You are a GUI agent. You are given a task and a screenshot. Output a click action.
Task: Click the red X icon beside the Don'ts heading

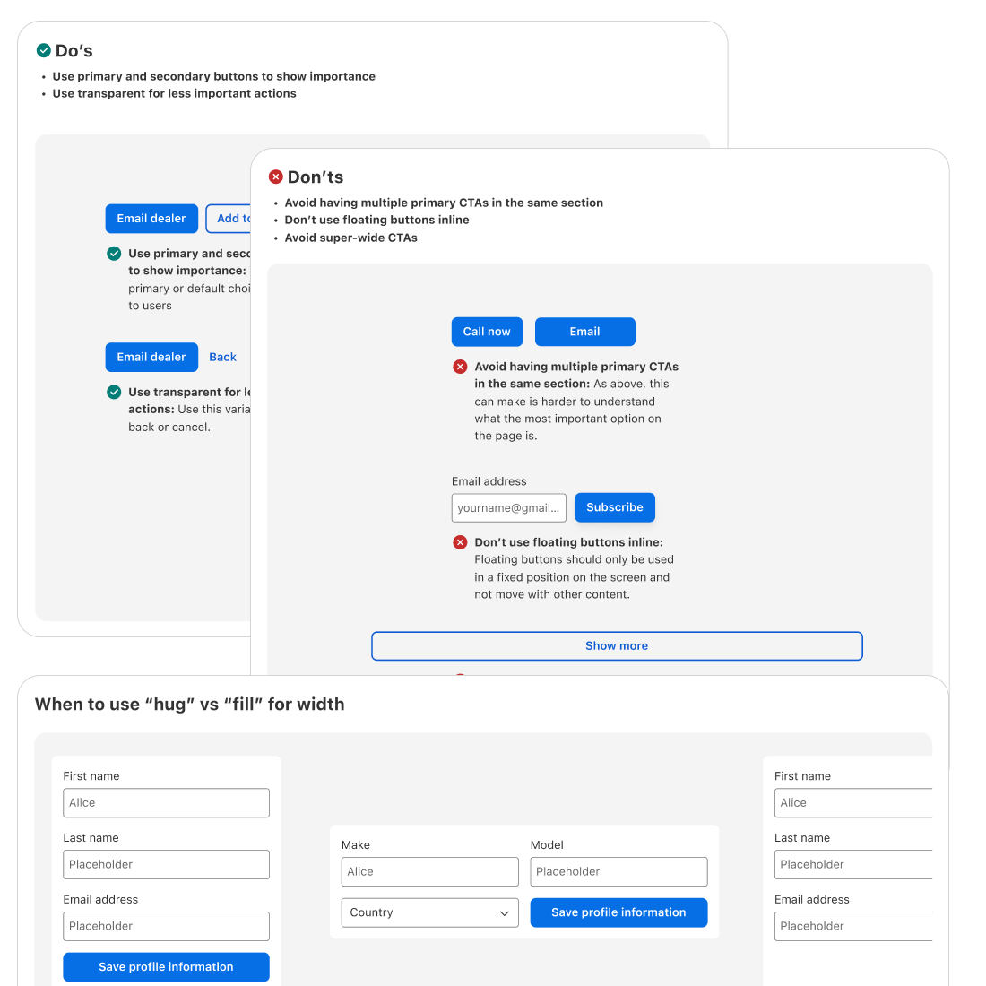pos(275,177)
